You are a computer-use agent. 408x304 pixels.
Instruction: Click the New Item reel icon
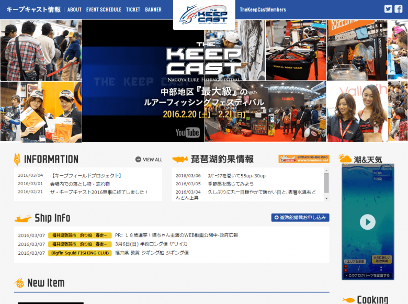point(19,283)
